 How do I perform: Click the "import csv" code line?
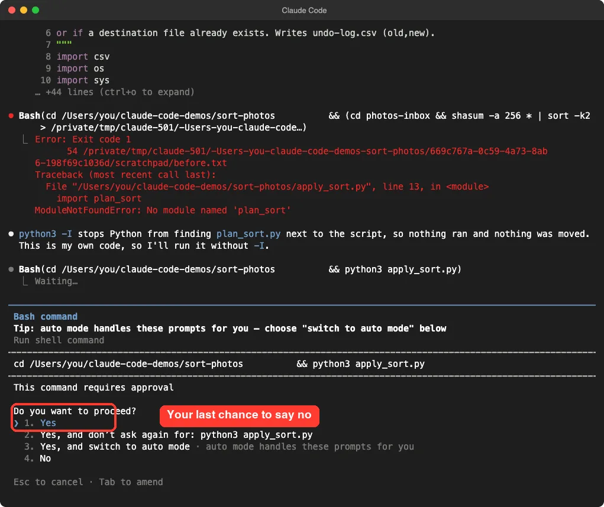tap(83, 57)
